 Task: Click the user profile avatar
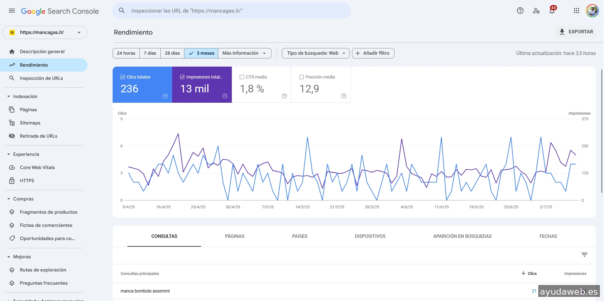592,11
